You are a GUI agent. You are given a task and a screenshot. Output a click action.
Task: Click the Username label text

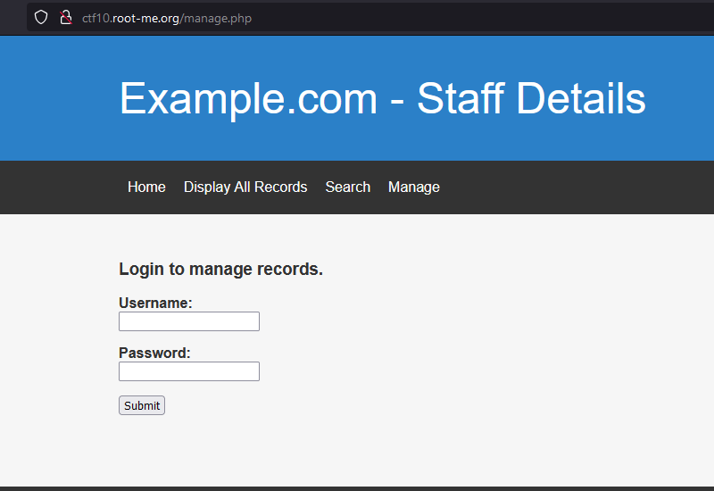pos(155,303)
